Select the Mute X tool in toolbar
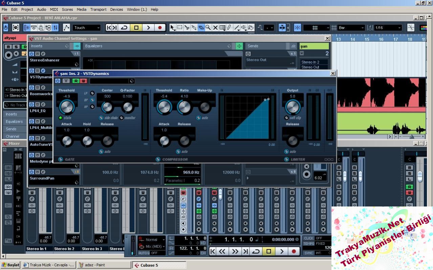The image size is (433, 270). tap(215, 27)
